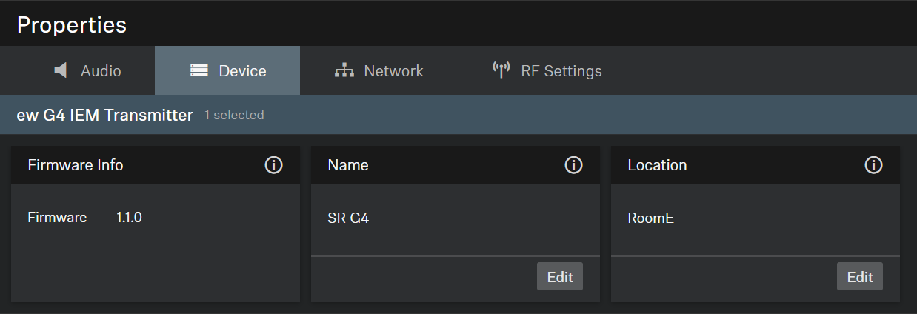Viewport: 917px width, 314px height.
Task: Click the firmware version 1.1.0 value
Action: [129, 218]
